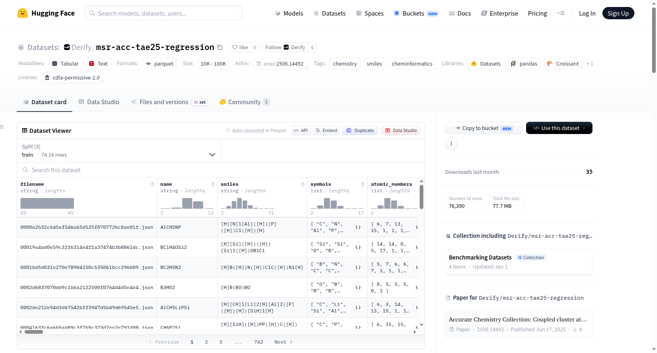Click the Embed button
This screenshot has height=353, width=657.
click(326, 130)
